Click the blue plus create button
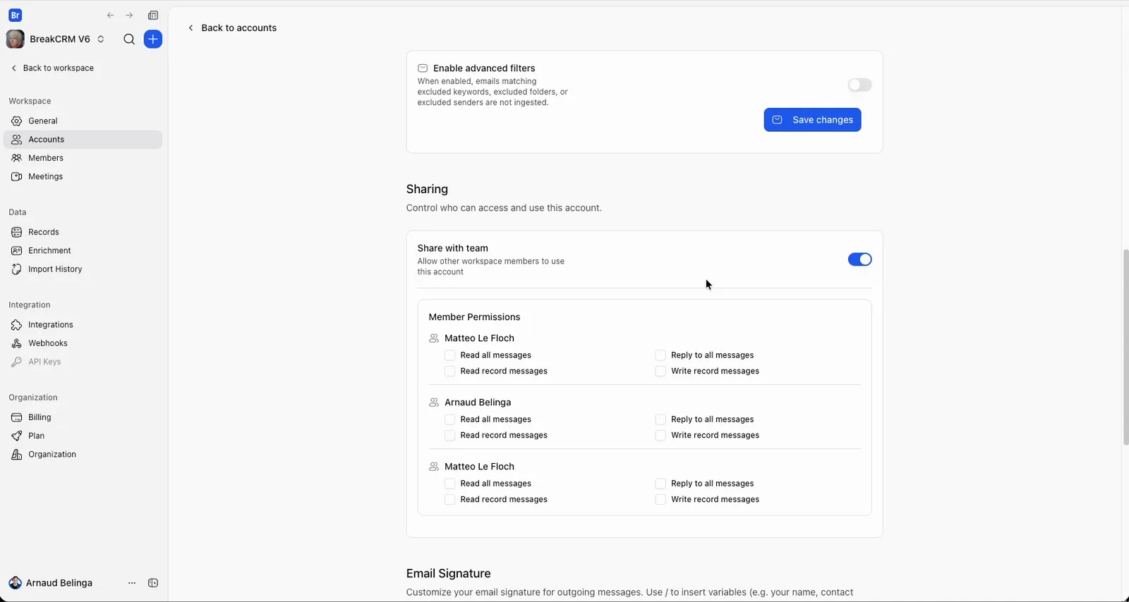The image size is (1129, 602). (153, 39)
